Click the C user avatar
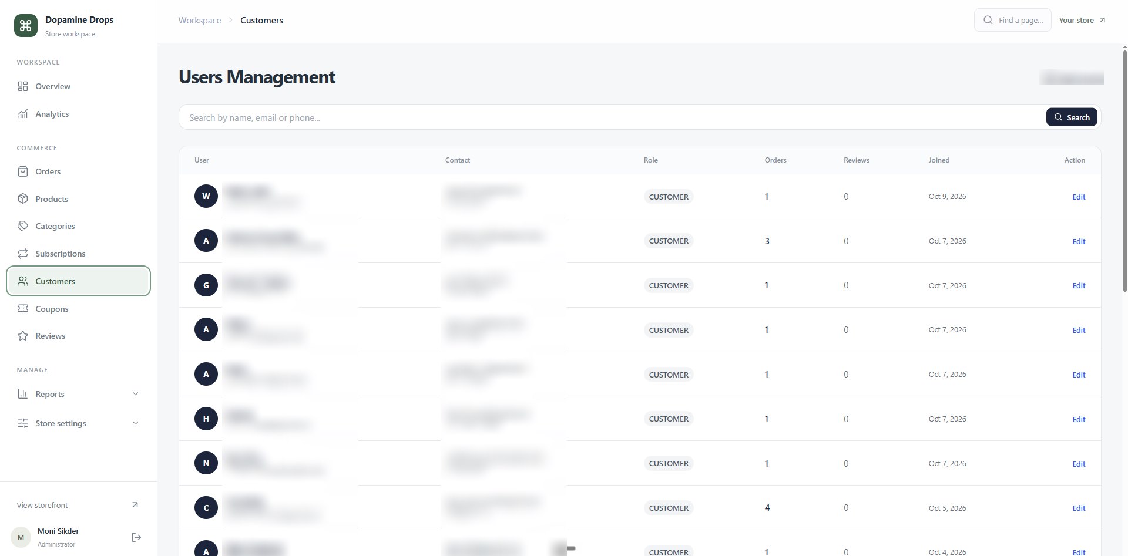 coord(206,507)
